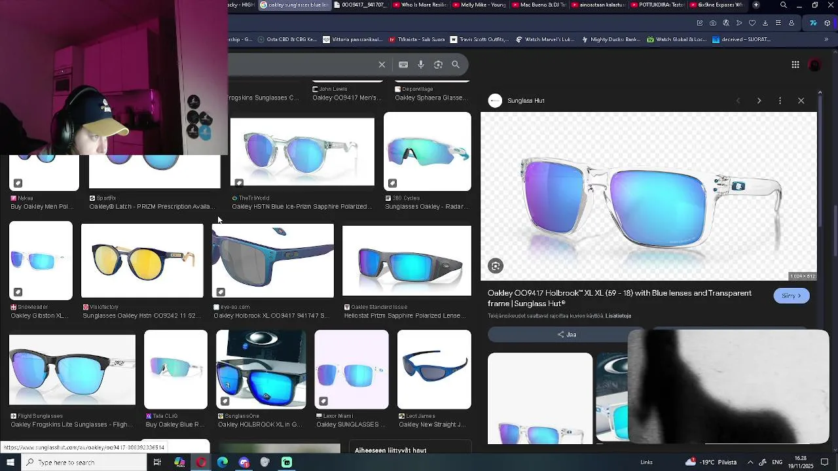Open large clear-frame Holbrook preview image

click(x=649, y=196)
